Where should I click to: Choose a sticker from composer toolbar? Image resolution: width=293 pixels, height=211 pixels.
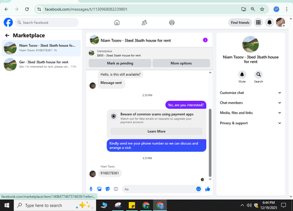[x=108, y=189]
